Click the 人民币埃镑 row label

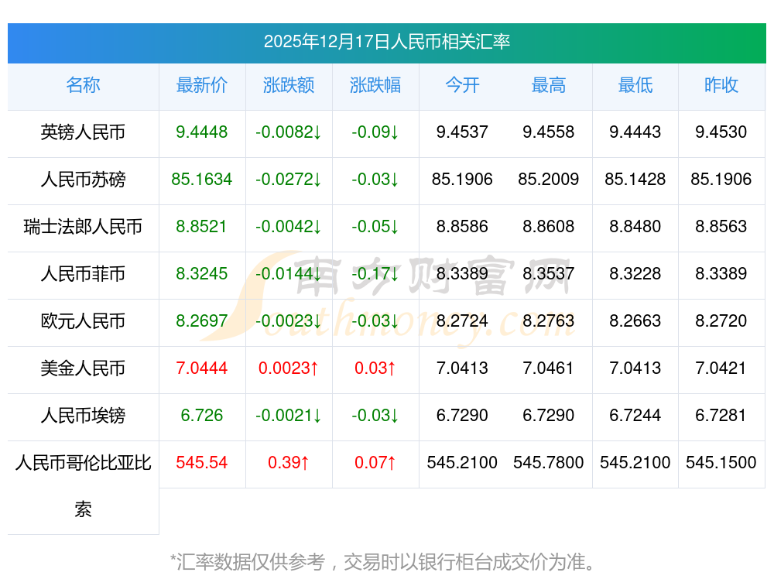83,416
